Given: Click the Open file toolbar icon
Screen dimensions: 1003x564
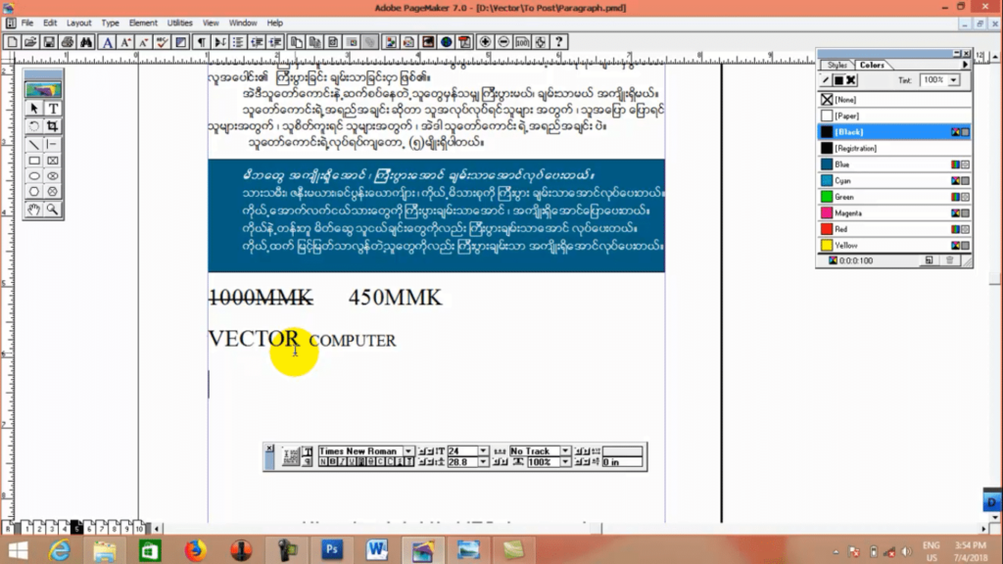Looking at the screenshot, I should coord(30,42).
